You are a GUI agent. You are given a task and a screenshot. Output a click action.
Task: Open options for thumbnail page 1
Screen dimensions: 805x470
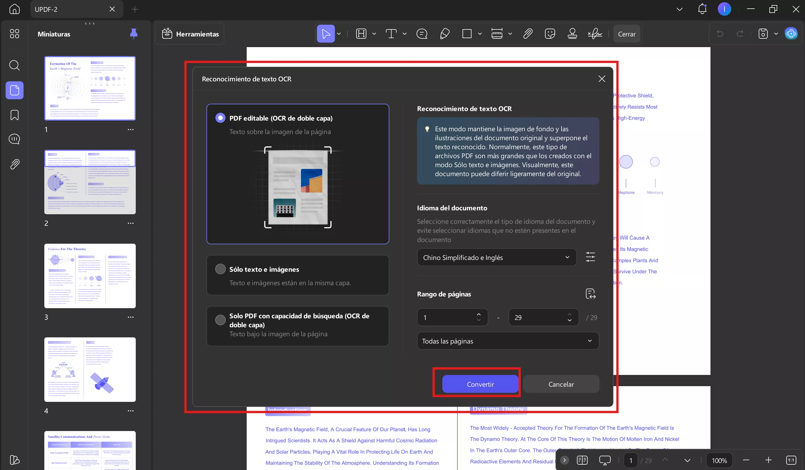131,130
